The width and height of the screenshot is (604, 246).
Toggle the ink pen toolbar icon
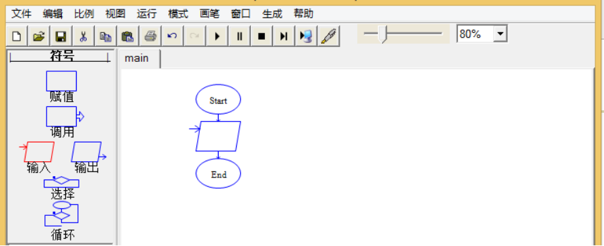[329, 36]
